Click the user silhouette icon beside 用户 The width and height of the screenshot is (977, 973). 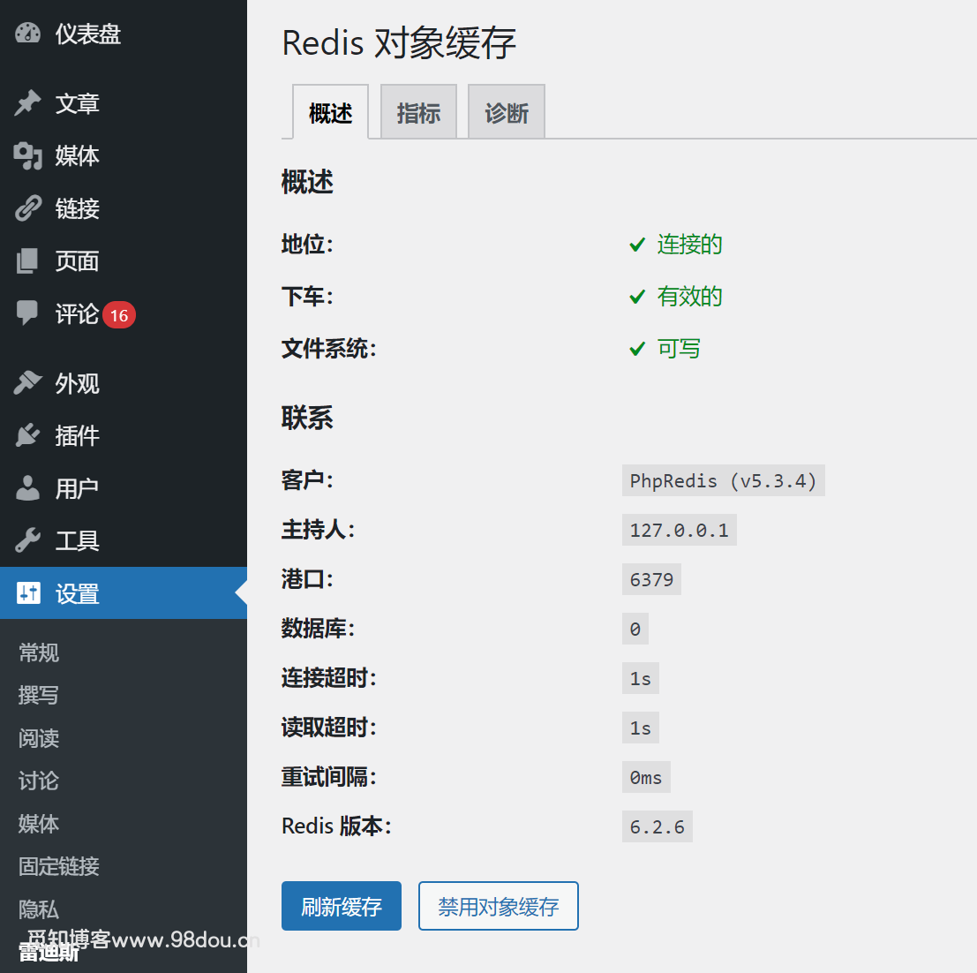pos(27,488)
